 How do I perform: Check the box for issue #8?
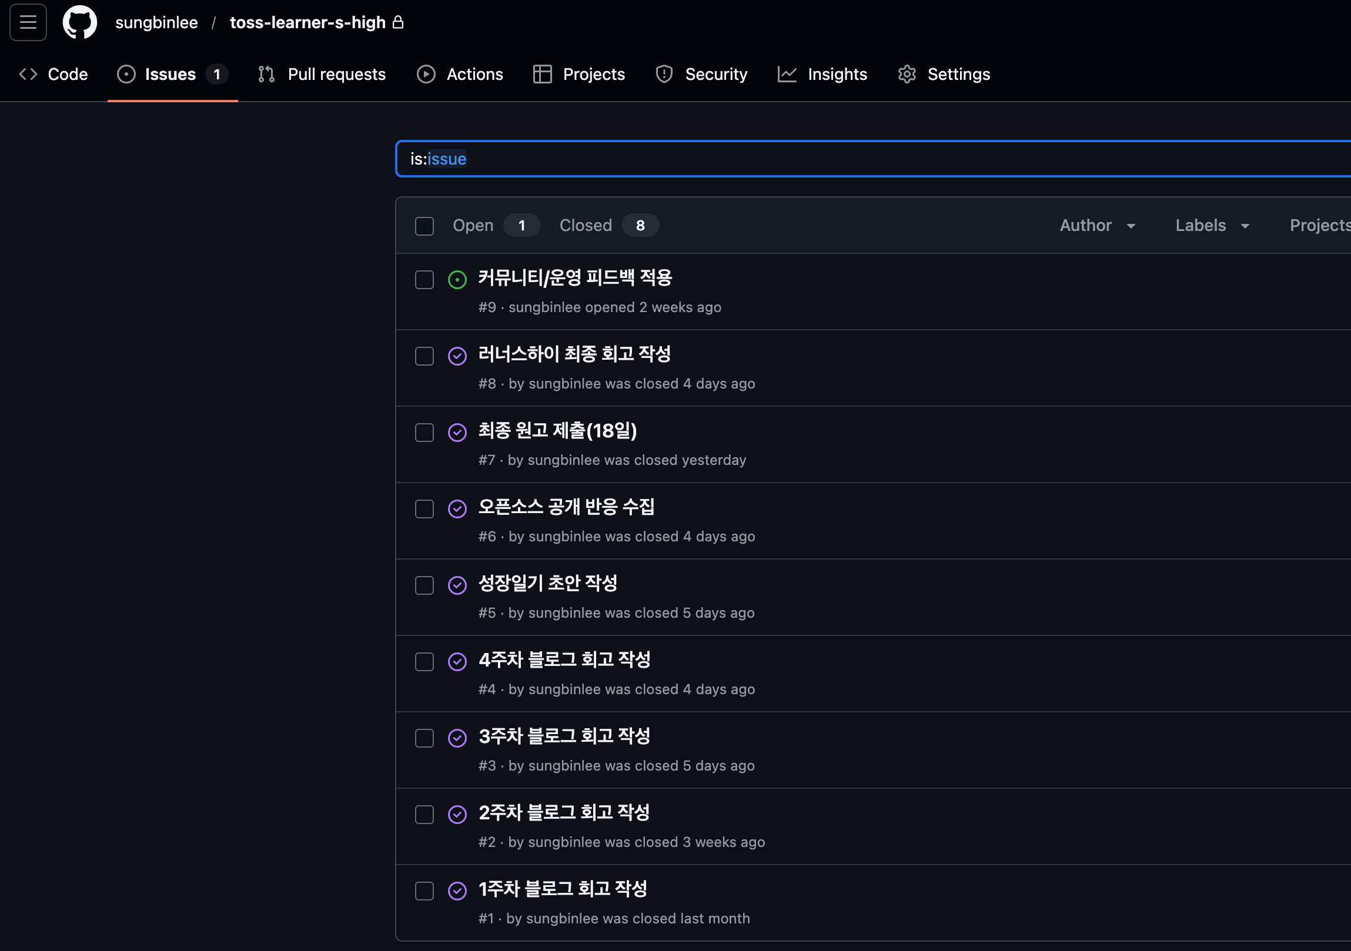pyautogui.click(x=424, y=356)
